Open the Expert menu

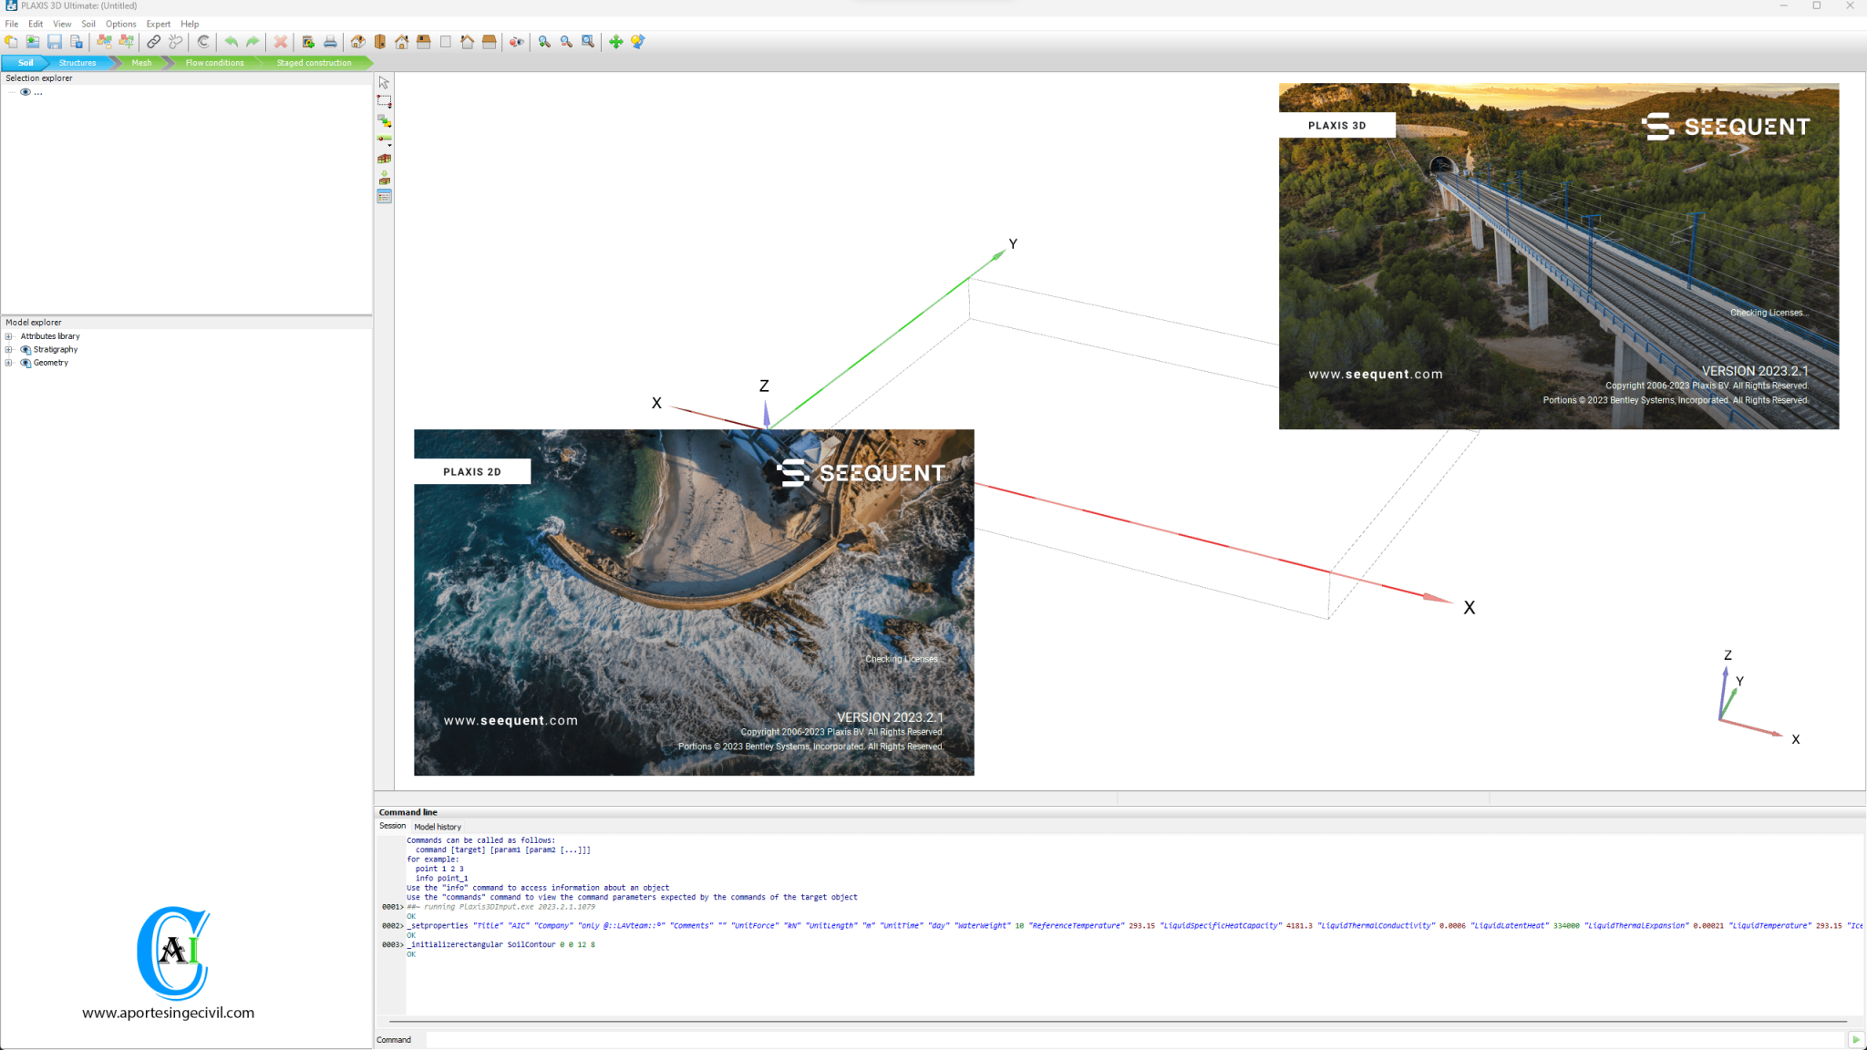pos(158,24)
